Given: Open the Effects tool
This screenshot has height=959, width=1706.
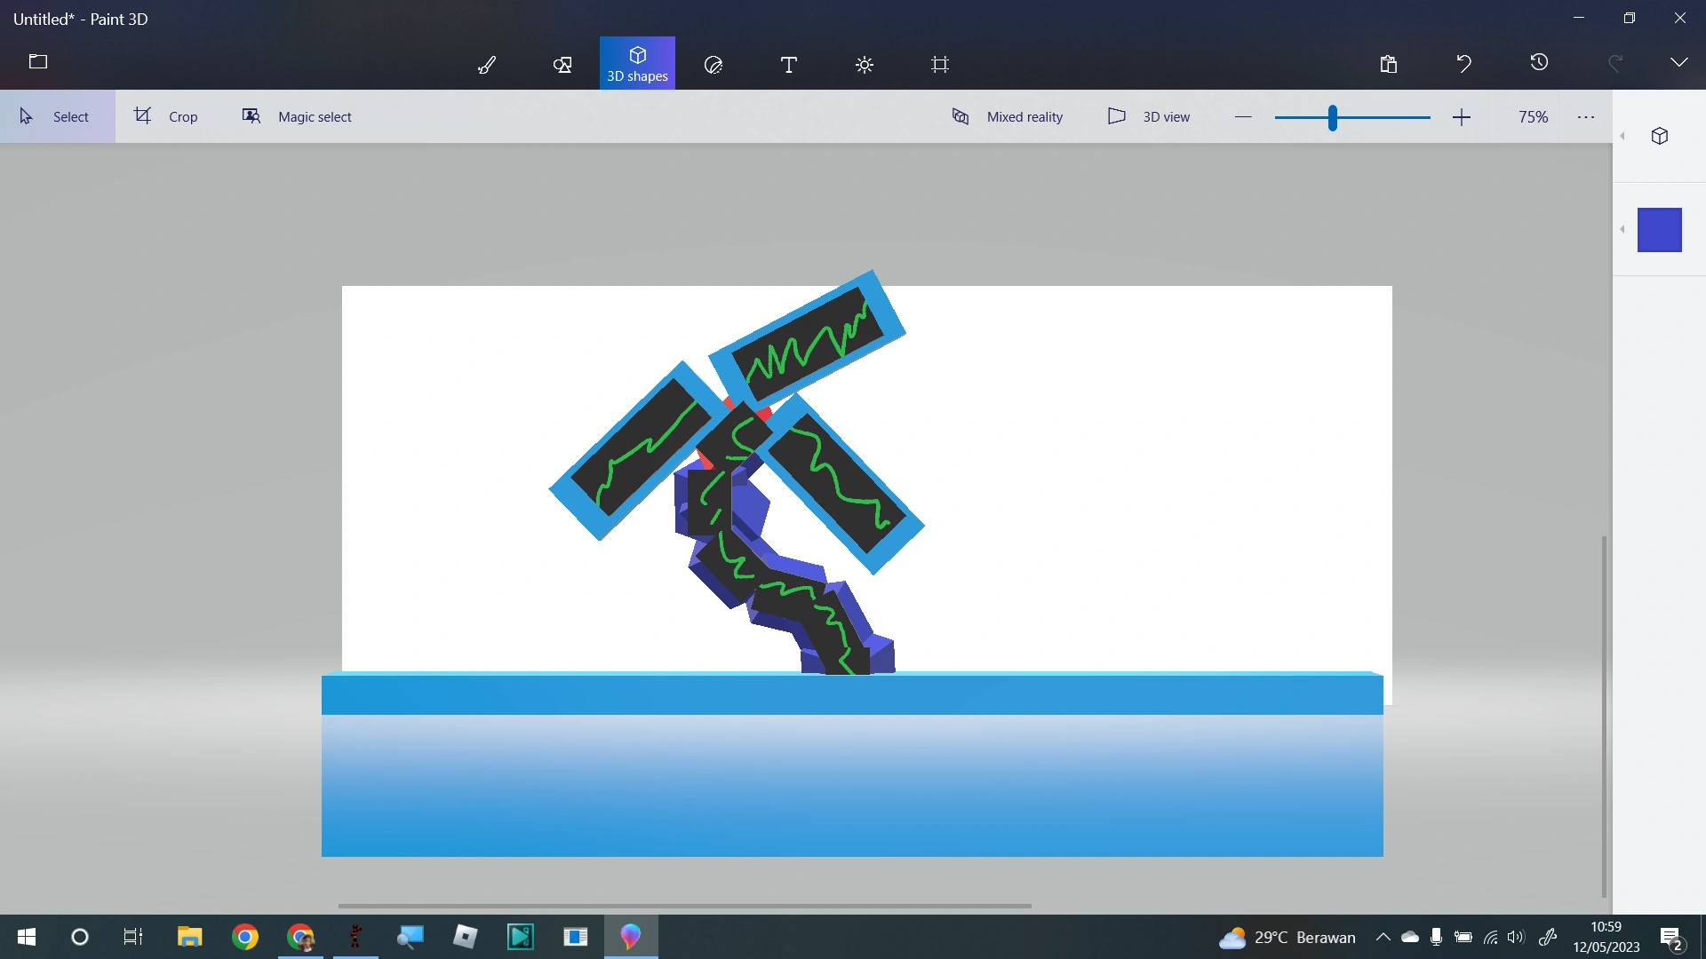Looking at the screenshot, I should coord(865,64).
